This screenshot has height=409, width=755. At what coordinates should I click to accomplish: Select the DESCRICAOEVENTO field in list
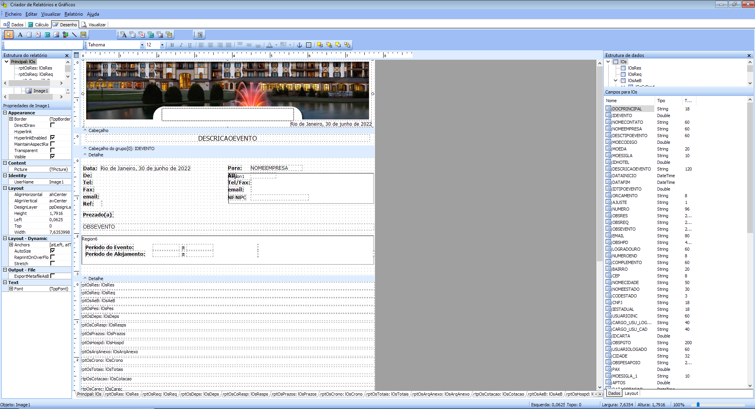(631, 169)
